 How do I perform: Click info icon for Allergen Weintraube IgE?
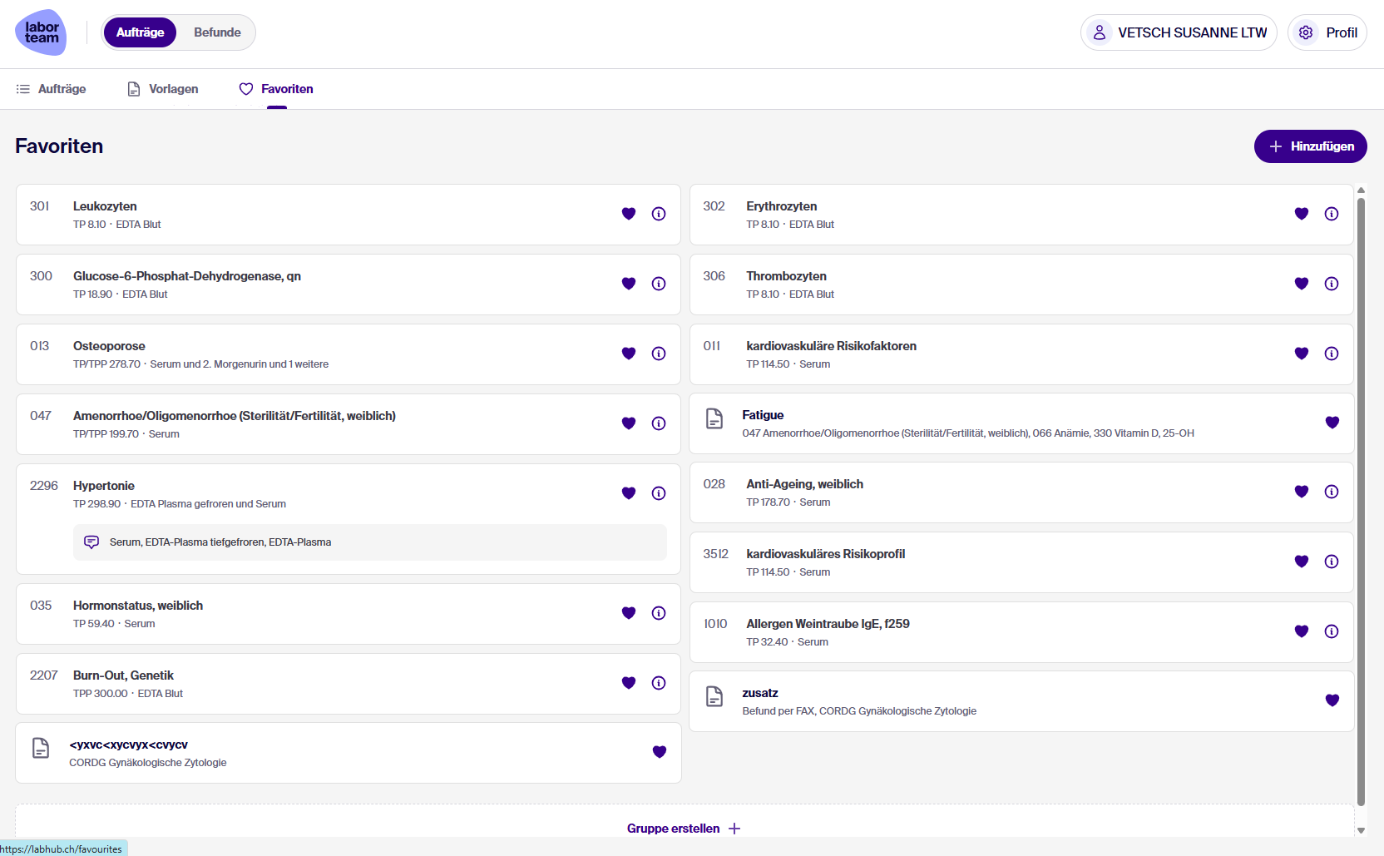point(1332,631)
